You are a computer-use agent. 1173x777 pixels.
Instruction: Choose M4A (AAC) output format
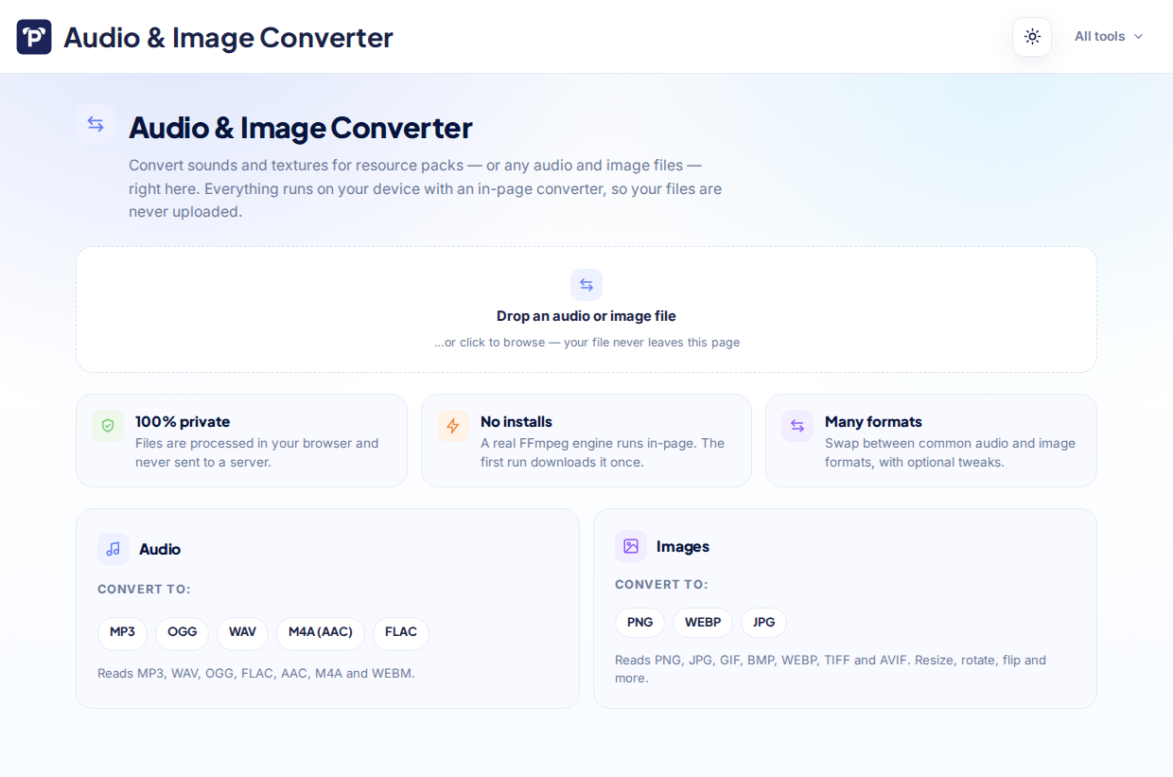pos(321,633)
